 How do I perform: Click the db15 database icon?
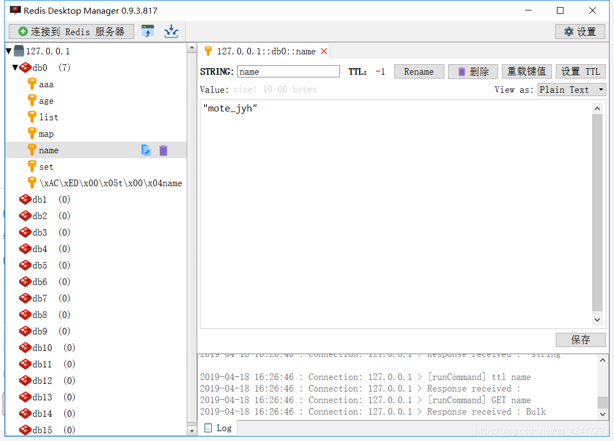point(25,429)
